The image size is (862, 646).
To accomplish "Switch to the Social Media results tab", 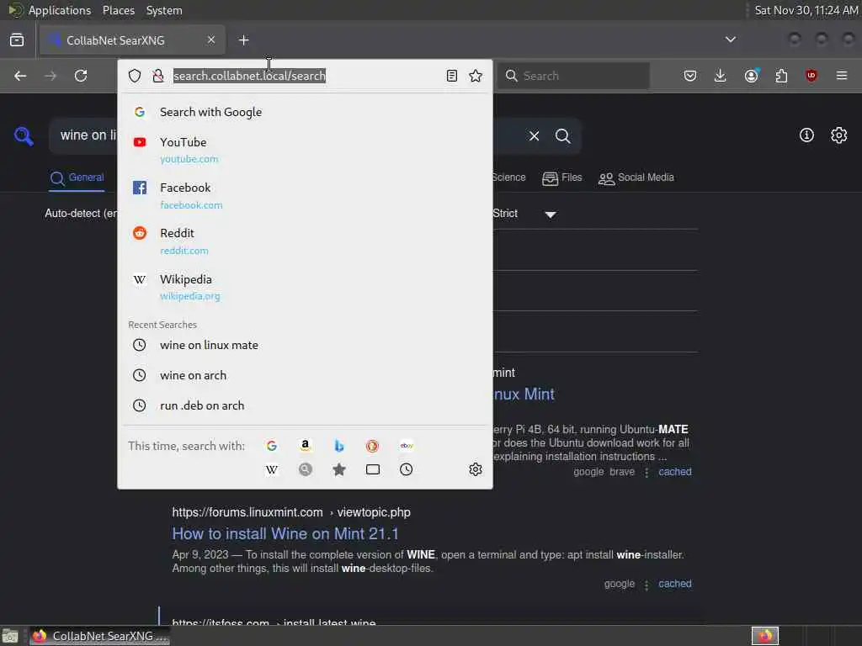I will 636,178.
